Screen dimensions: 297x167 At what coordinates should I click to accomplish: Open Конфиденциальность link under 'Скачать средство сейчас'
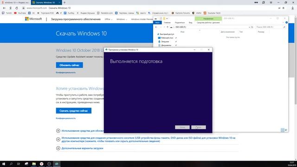[66, 118]
